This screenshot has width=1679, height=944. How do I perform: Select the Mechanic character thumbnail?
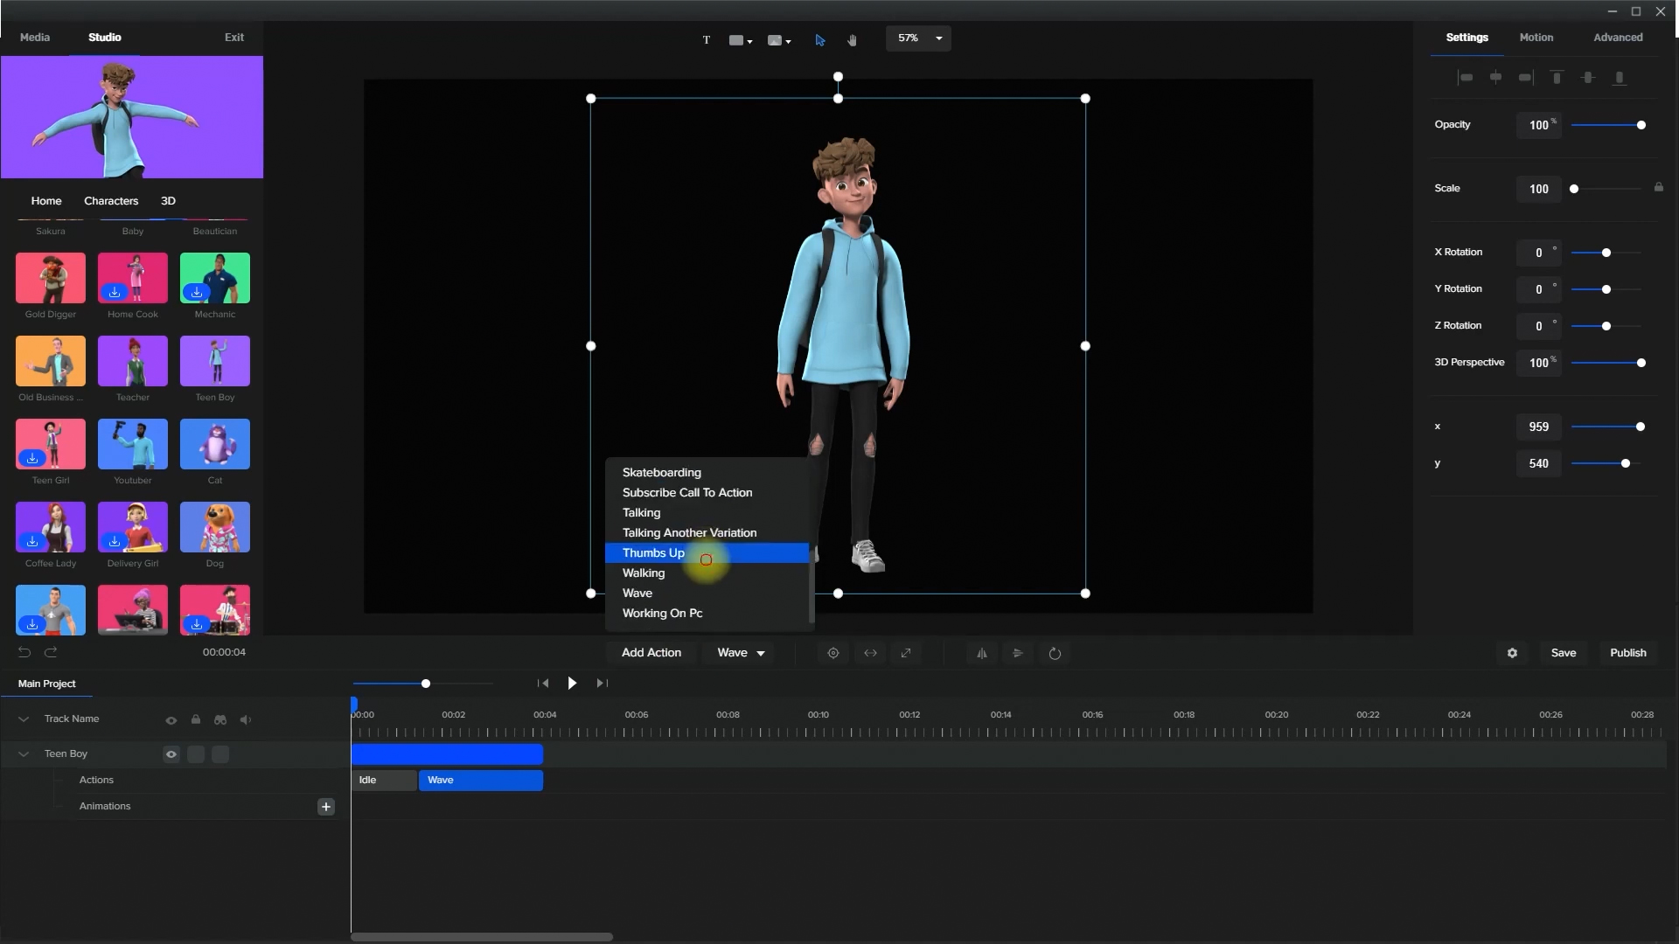pyautogui.click(x=215, y=278)
